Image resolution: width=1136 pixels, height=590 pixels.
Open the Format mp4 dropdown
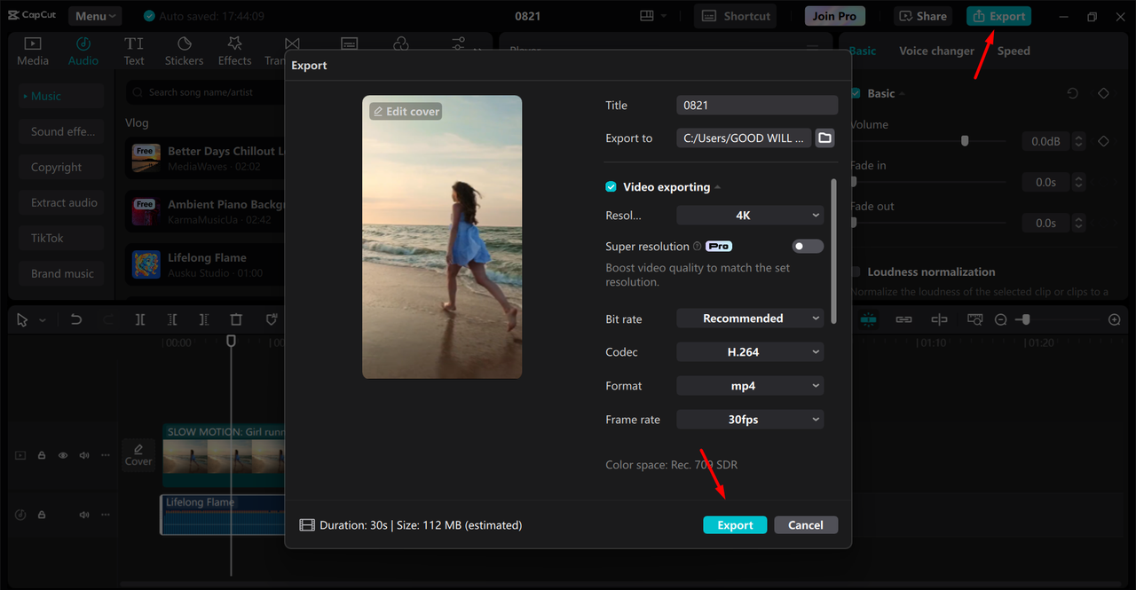750,386
